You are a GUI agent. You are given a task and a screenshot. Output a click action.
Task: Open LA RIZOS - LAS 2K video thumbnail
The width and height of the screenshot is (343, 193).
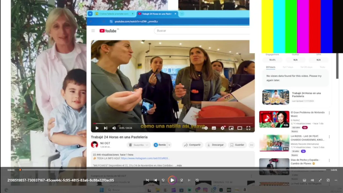tap(274, 143)
